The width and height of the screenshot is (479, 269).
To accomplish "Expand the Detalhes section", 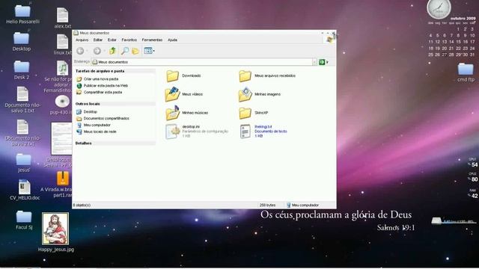I will (x=115, y=143).
